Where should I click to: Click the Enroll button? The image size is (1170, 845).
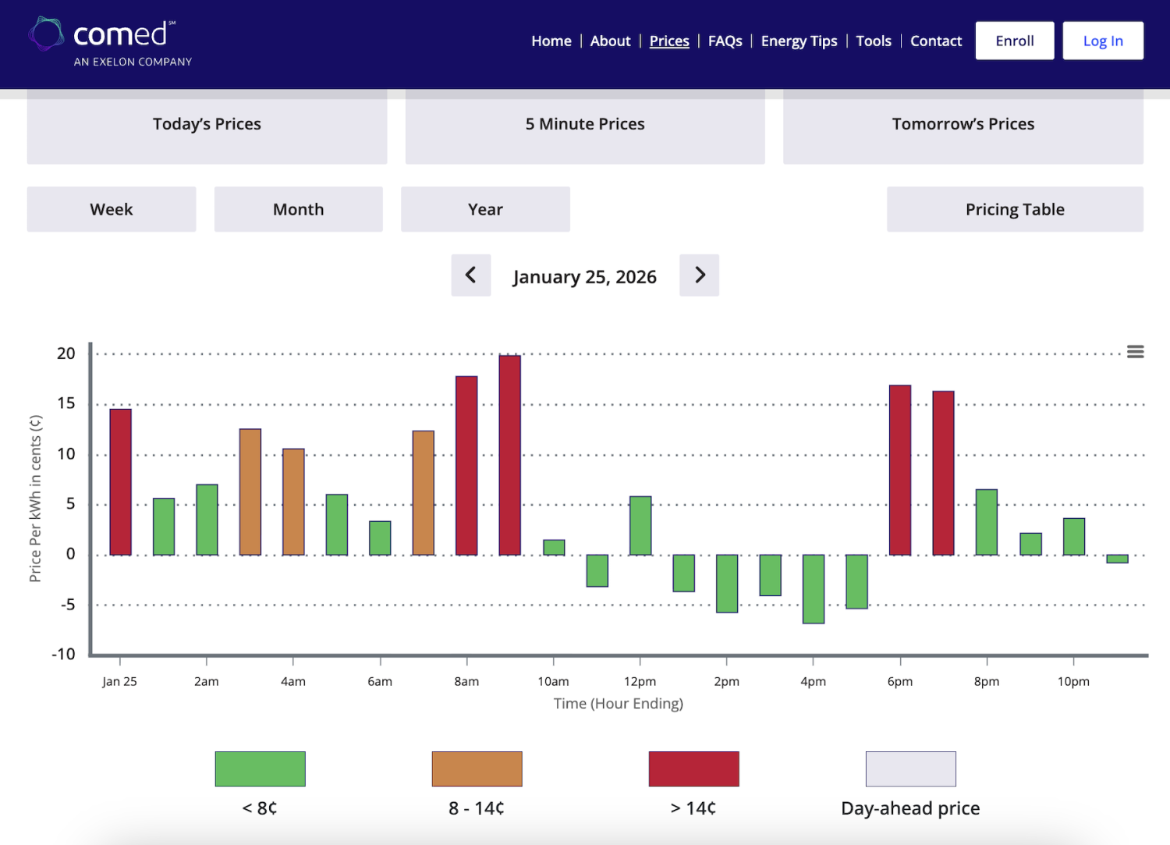coord(1015,41)
